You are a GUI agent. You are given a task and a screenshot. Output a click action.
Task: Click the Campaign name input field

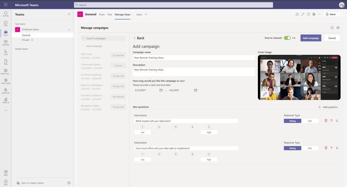[x=193, y=58]
